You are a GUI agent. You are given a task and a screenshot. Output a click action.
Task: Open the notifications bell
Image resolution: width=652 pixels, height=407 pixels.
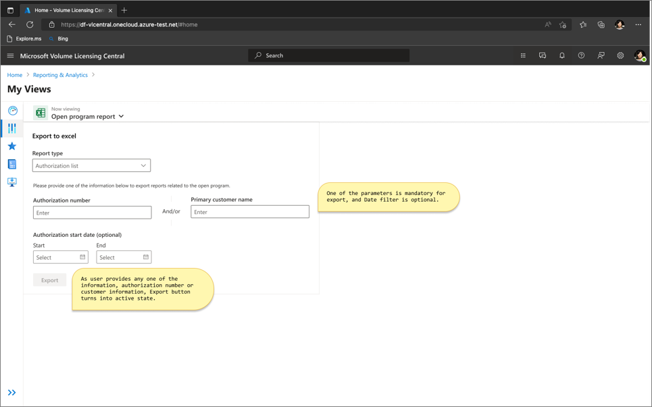(x=561, y=55)
